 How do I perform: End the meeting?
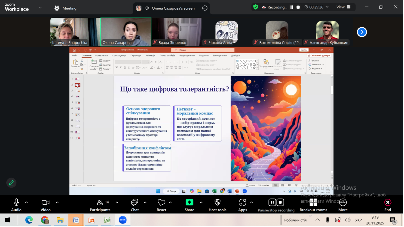pyautogui.click(x=388, y=205)
